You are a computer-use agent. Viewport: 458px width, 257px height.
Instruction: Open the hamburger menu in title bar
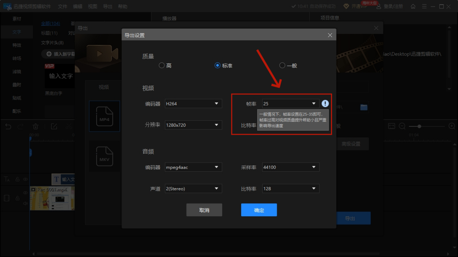pyautogui.click(x=424, y=6)
